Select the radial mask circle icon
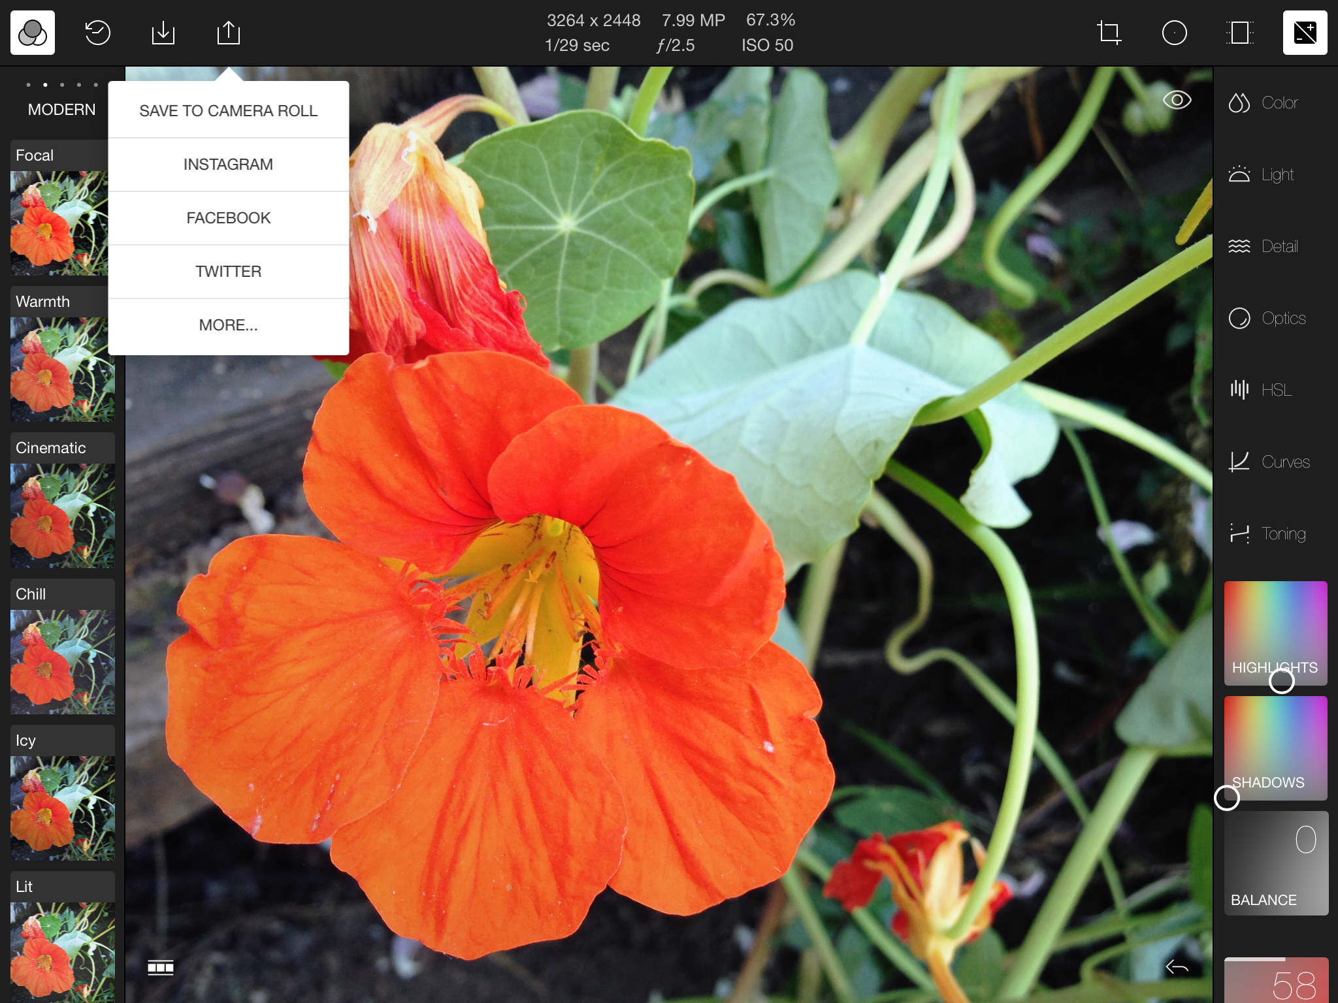 pos(1175,33)
